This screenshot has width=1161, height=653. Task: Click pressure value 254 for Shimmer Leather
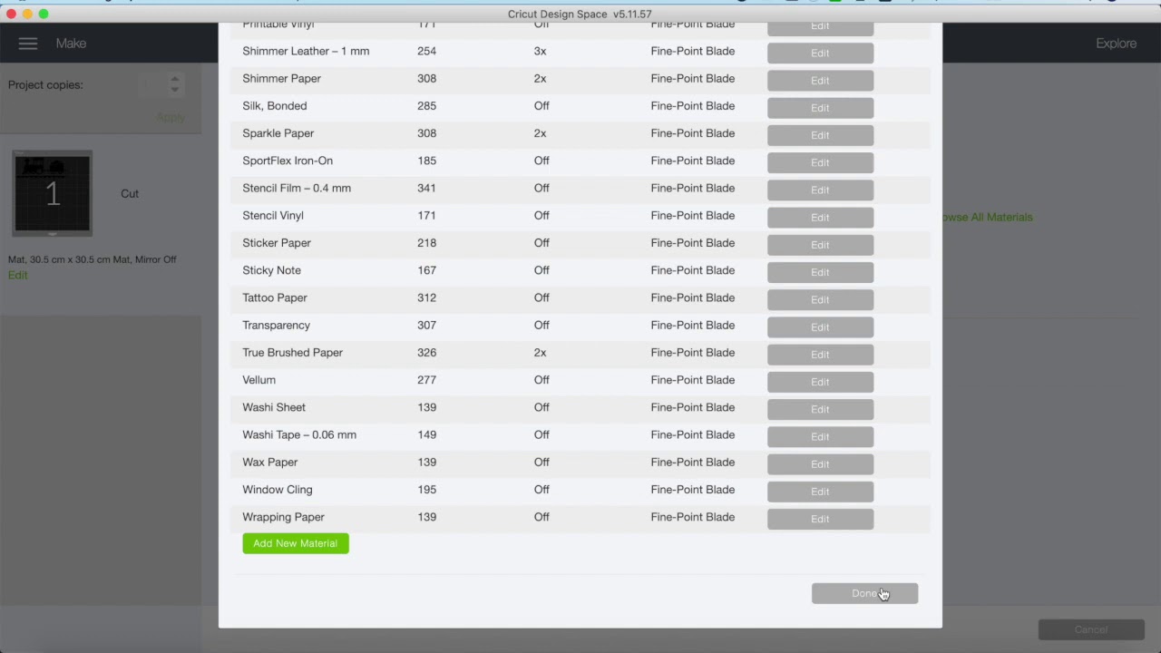click(426, 52)
